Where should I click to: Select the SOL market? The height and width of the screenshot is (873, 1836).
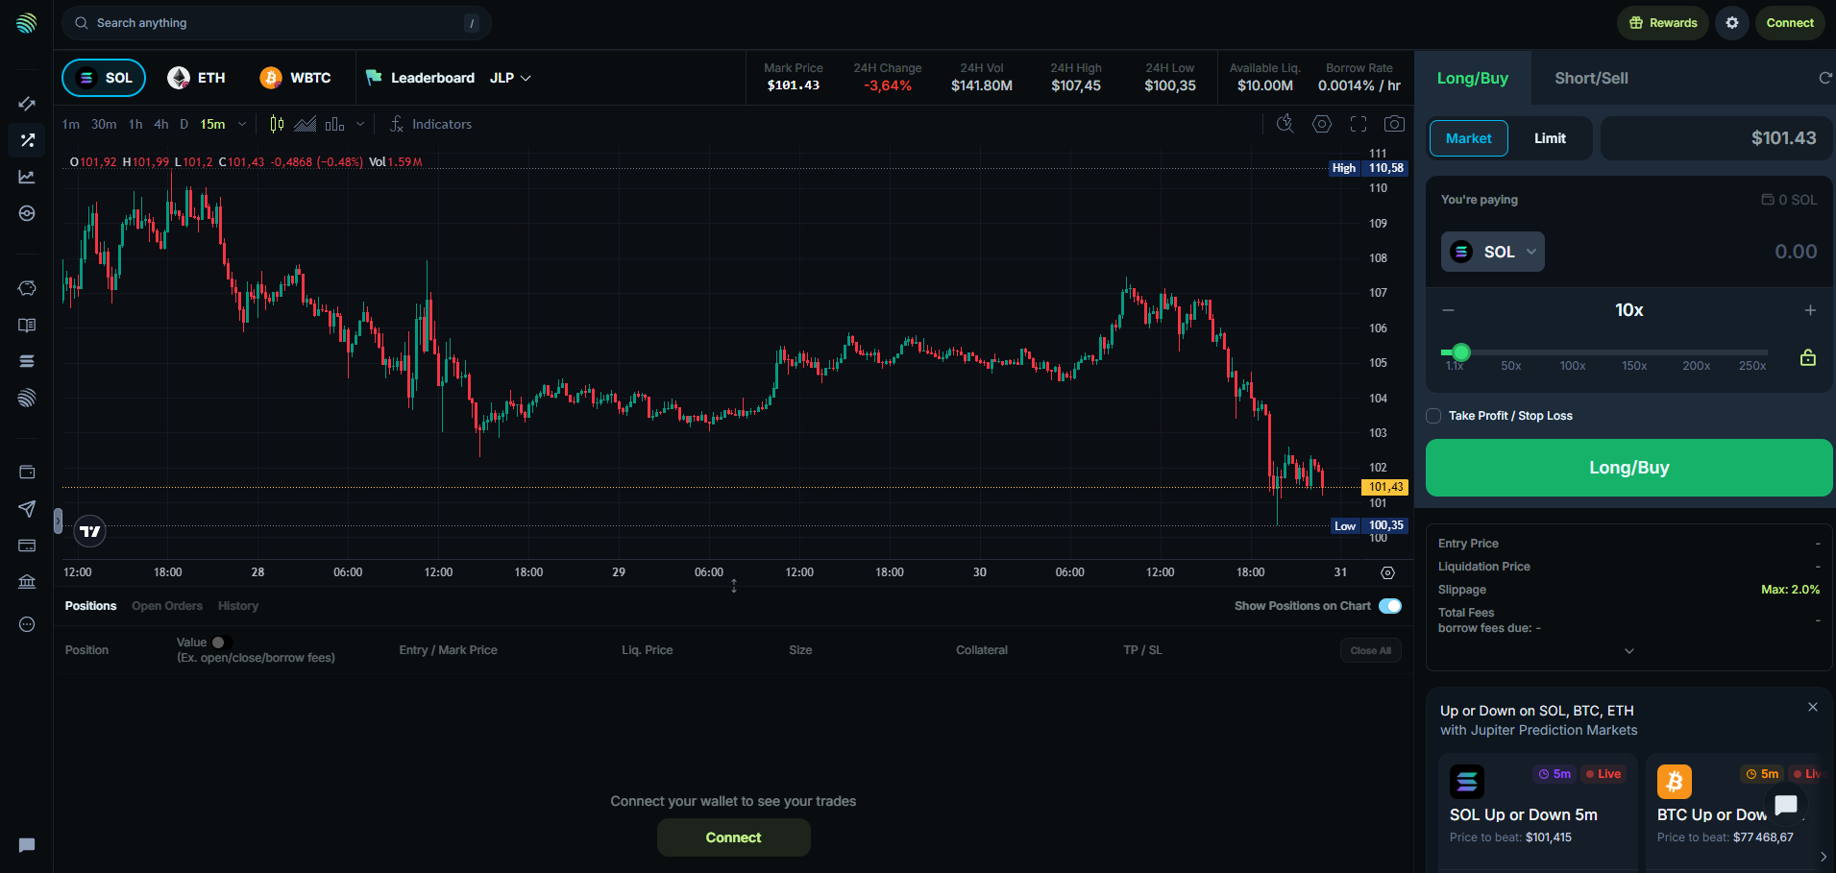[x=104, y=78]
